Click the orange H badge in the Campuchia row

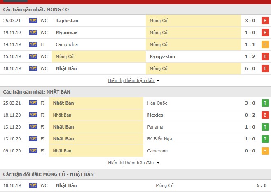click(265, 44)
